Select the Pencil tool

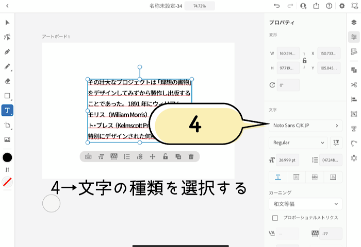point(7,66)
